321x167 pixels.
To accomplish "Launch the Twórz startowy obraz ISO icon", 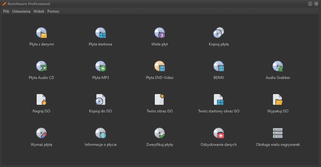I will 219,99.
